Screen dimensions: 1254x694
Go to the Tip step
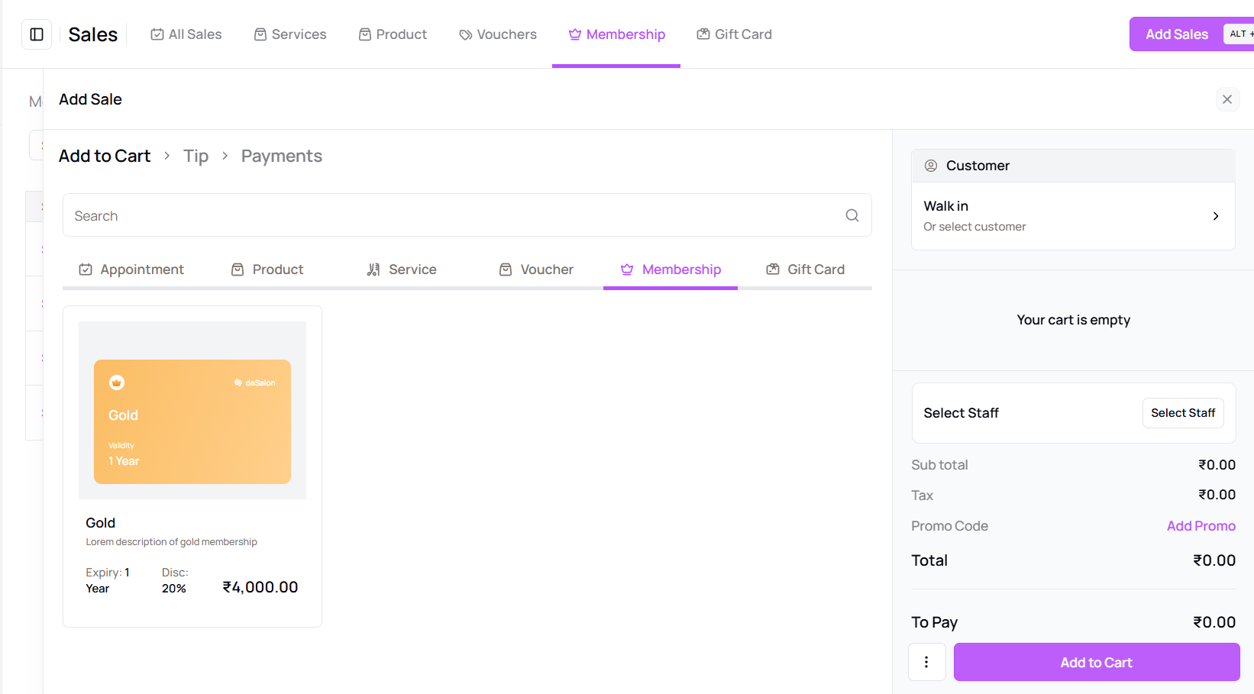196,156
